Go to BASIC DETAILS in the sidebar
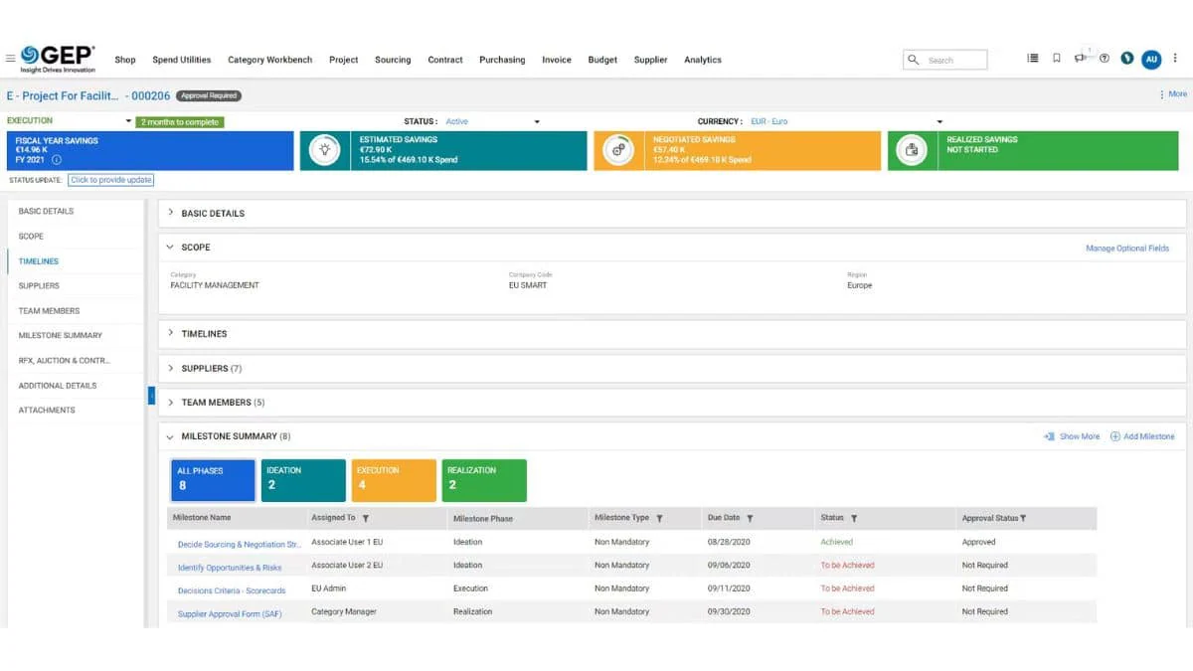Image resolution: width=1193 pixels, height=671 pixels. 46,211
